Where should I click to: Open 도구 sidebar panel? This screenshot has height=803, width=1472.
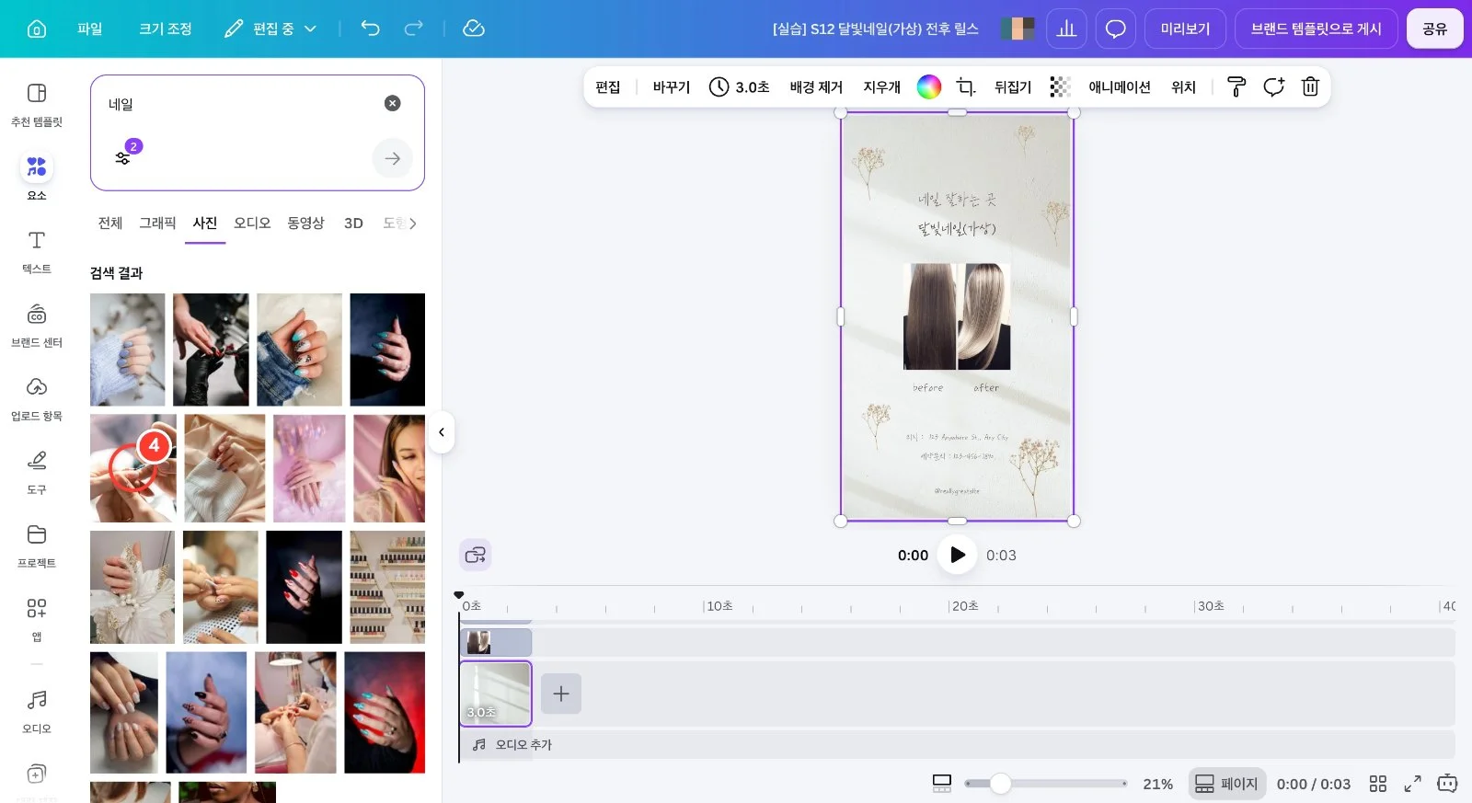pos(37,472)
